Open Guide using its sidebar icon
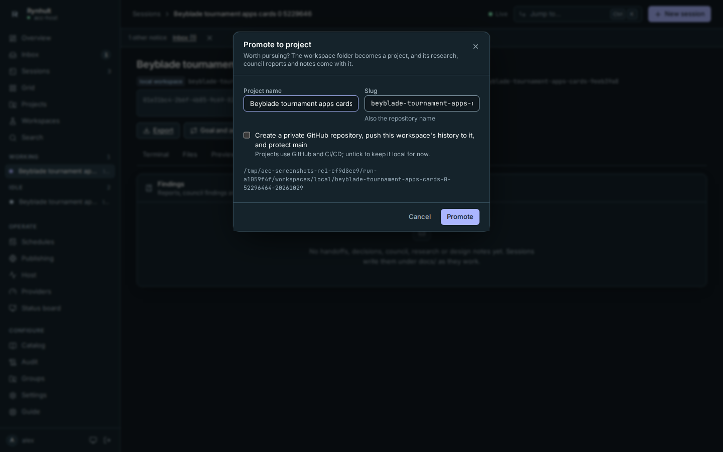Screen dimensions: 723x452 [x=13, y=412]
